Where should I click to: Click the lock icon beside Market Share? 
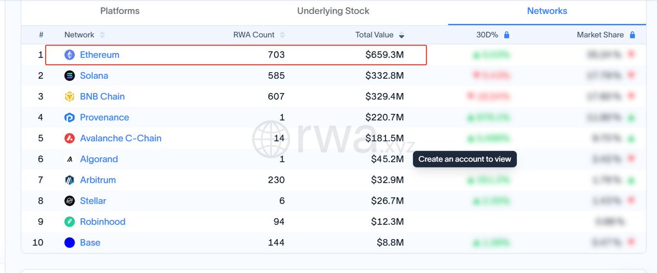click(x=632, y=34)
